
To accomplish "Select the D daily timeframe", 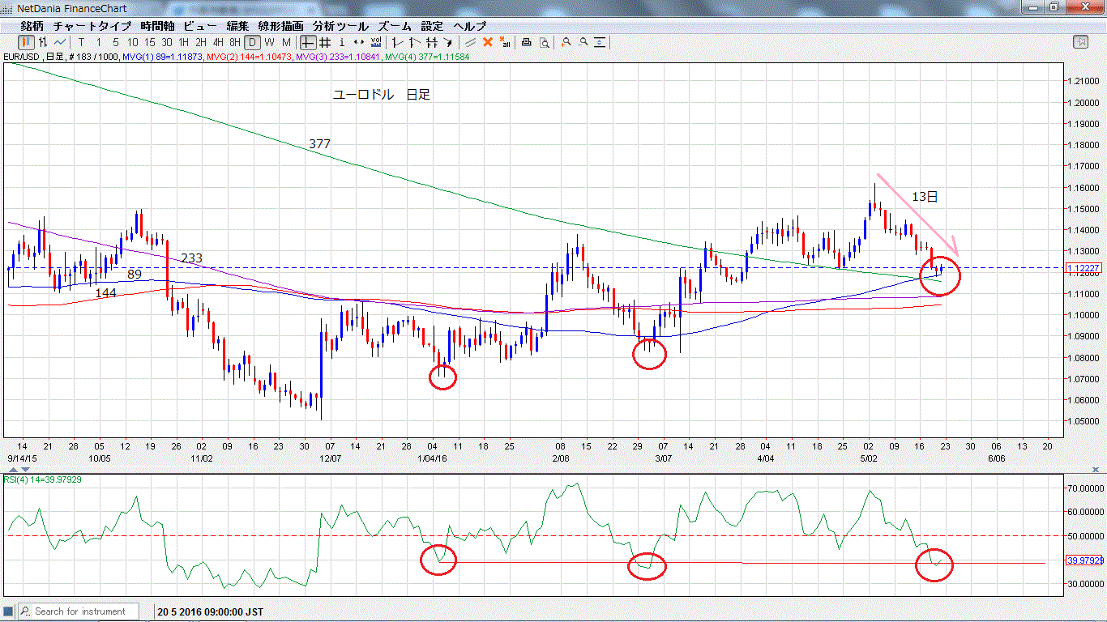I will (x=252, y=42).
